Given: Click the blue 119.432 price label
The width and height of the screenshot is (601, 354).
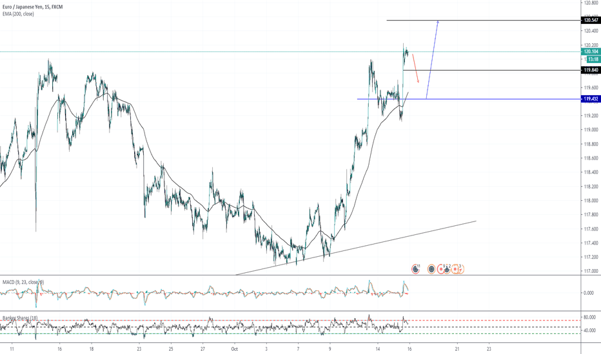Looking at the screenshot, I should point(591,98).
